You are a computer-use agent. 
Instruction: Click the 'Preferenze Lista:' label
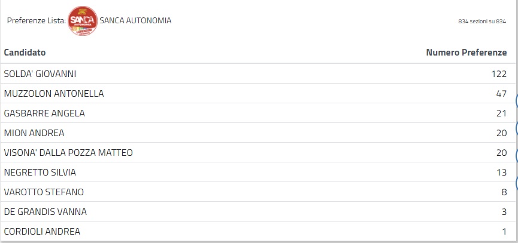pos(36,20)
